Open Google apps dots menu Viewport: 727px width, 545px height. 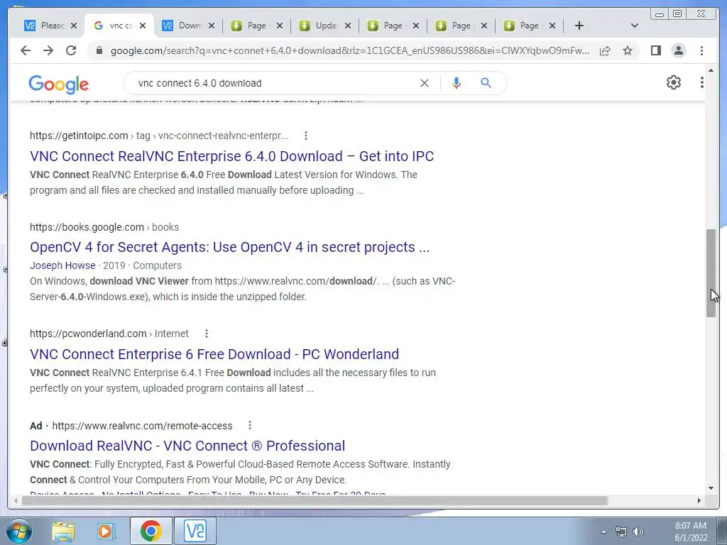point(702,82)
